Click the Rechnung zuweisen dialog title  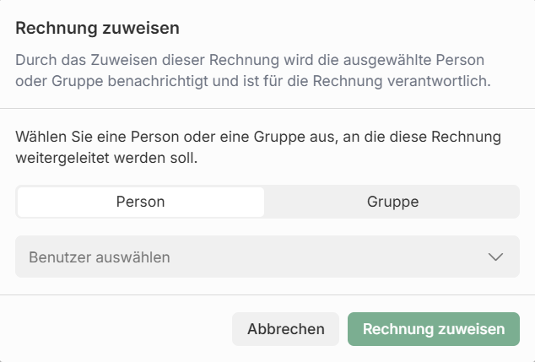[98, 28]
